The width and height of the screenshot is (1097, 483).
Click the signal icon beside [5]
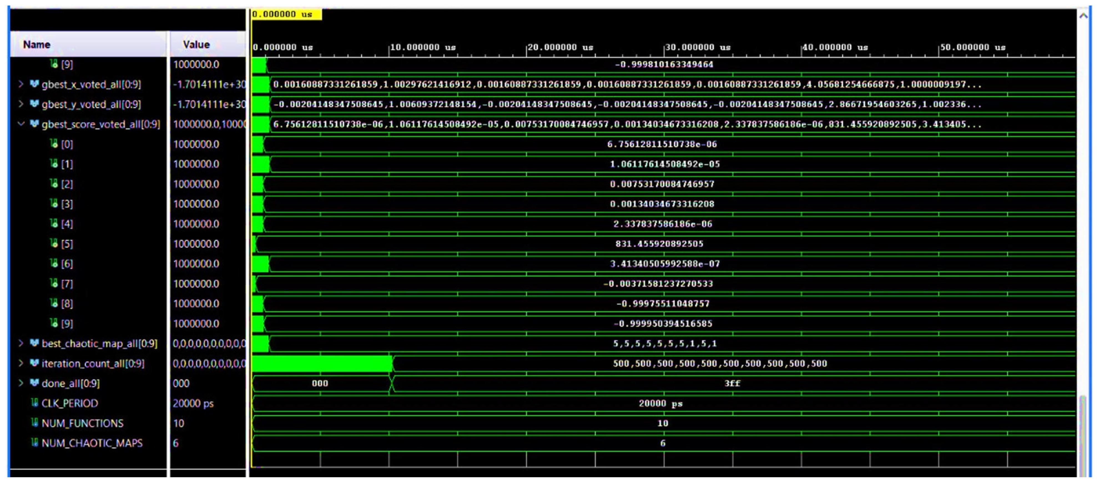click(x=54, y=243)
